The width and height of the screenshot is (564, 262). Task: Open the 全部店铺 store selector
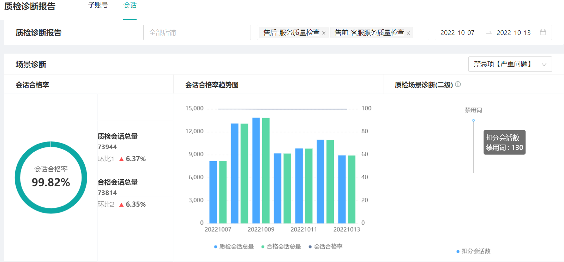coord(197,32)
